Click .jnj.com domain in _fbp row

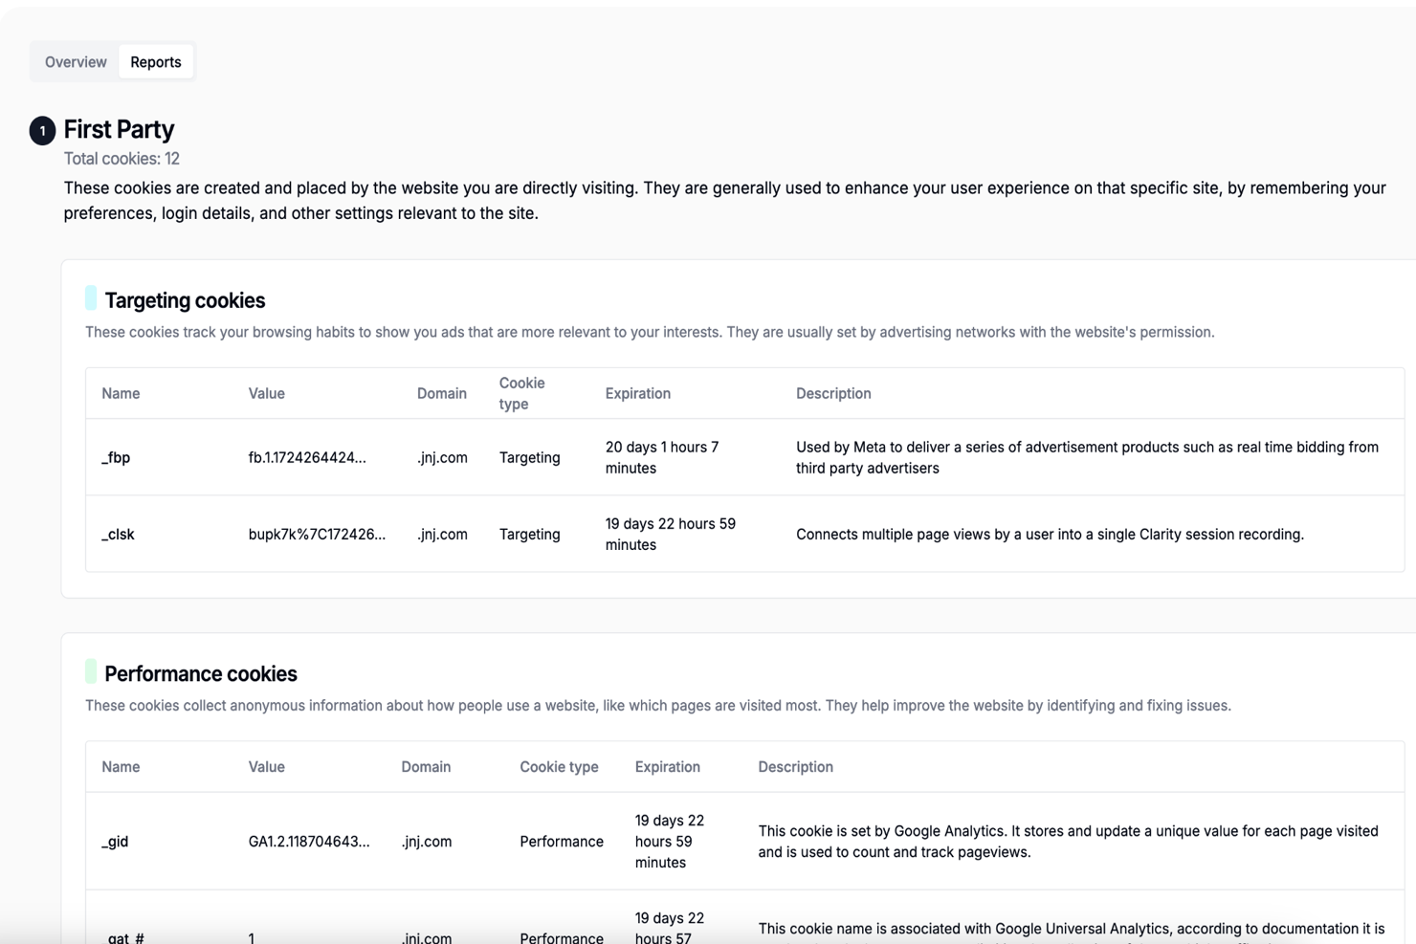point(442,457)
